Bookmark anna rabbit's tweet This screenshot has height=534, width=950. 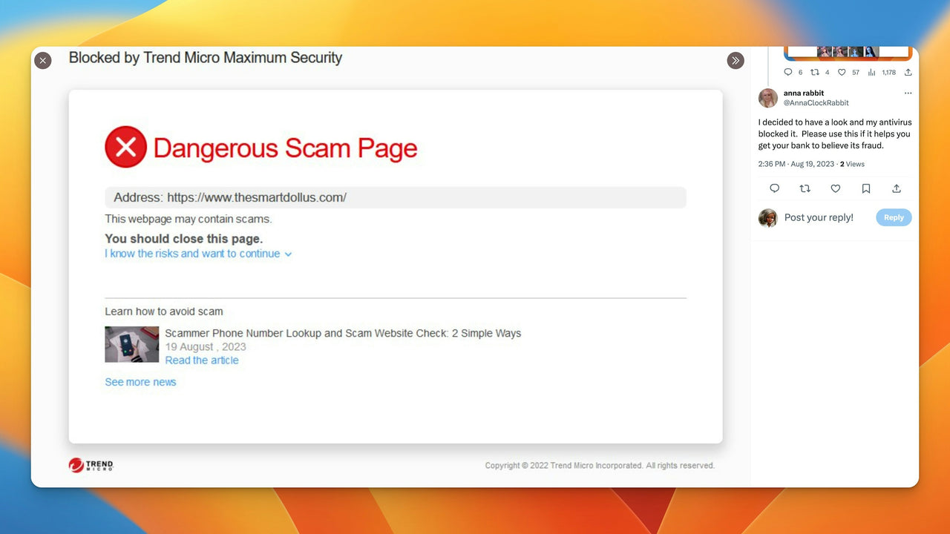pos(866,188)
